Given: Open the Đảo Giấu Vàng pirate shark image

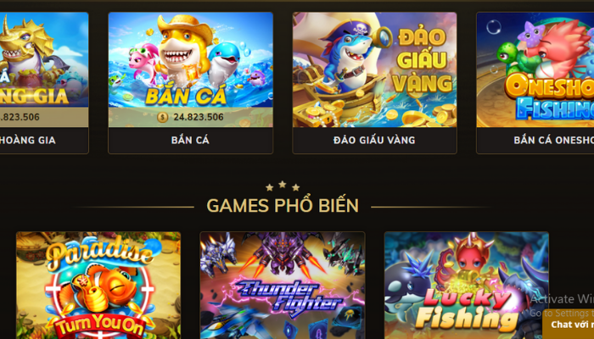Looking at the screenshot, I should 374,69.
